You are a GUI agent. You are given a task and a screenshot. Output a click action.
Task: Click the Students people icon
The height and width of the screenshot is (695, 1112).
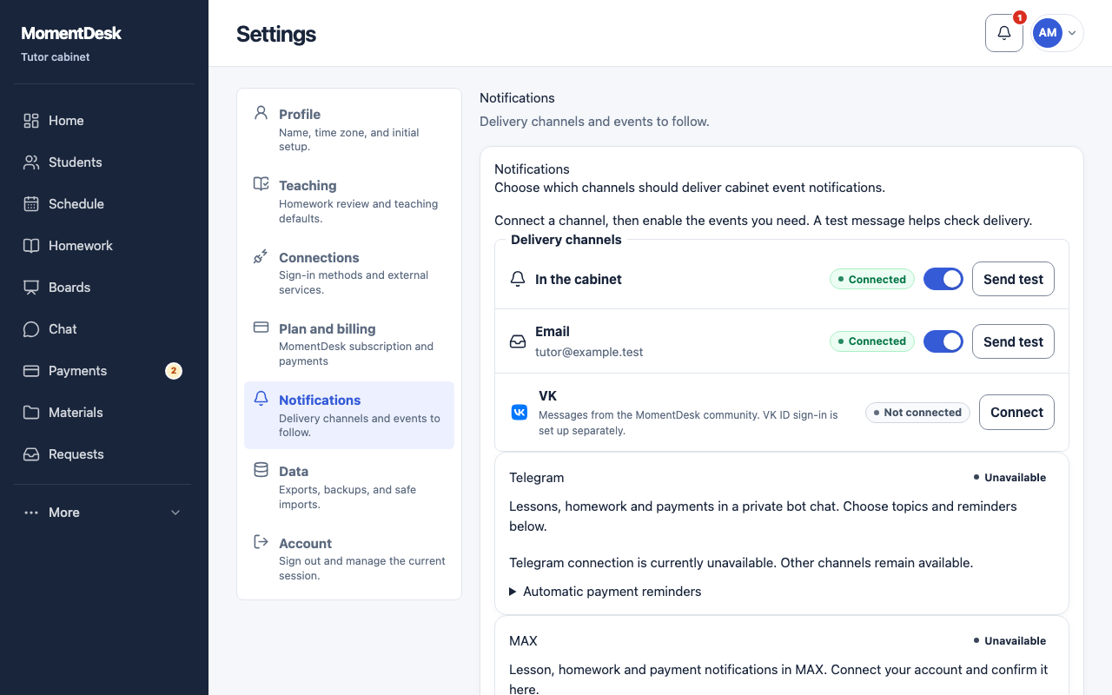click(x=31, y=162)
